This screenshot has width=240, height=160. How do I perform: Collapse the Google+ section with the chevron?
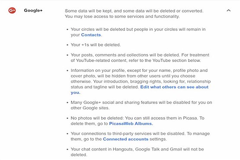228,10
